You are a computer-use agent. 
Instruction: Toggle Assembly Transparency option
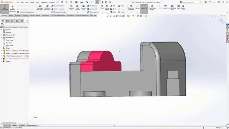click(x=25, y=12)
